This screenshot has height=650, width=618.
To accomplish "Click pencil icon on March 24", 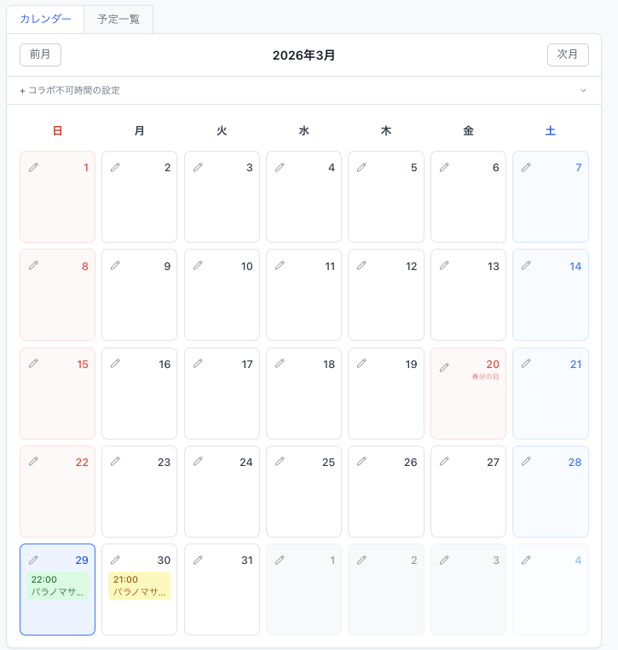I will (198, 462).
